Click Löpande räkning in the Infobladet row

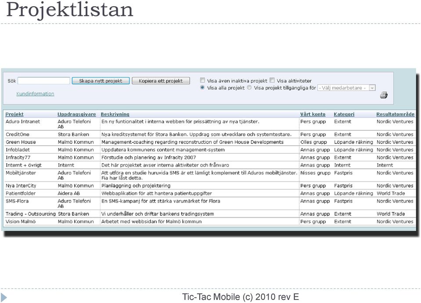click(x=353, y=150)
